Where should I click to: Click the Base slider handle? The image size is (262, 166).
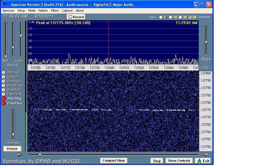pos(206,42)
